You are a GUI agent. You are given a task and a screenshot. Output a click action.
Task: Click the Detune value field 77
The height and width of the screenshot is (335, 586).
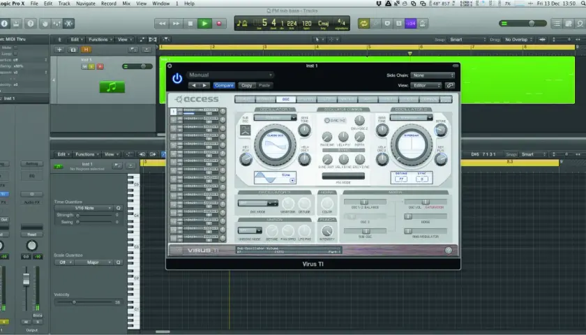tap(401, 179)
